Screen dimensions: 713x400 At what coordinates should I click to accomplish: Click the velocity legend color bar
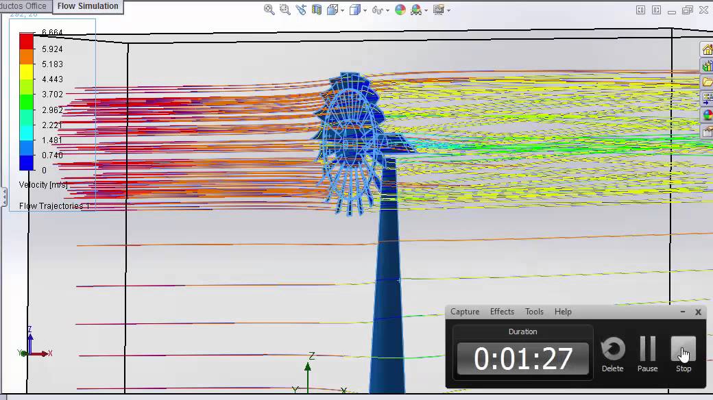[x=26, y=101]
